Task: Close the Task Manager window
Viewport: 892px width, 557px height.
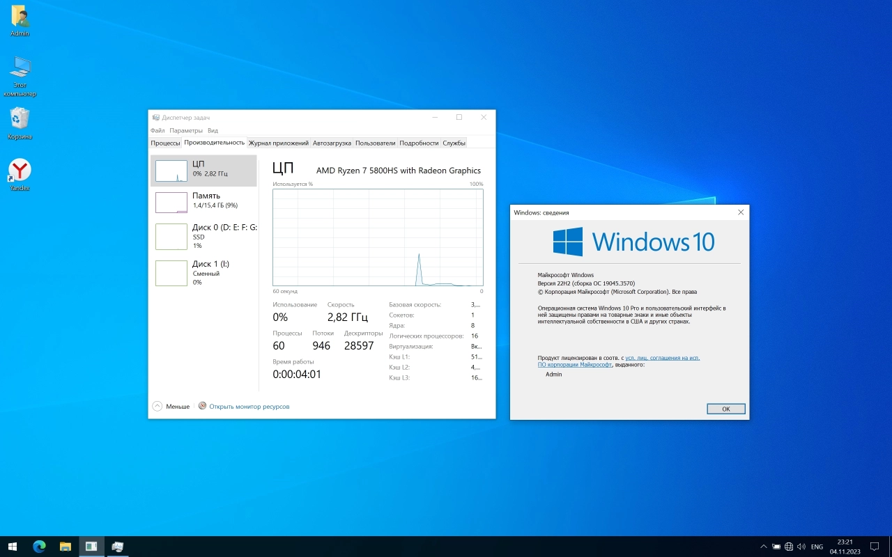Action: click(484, 117)
